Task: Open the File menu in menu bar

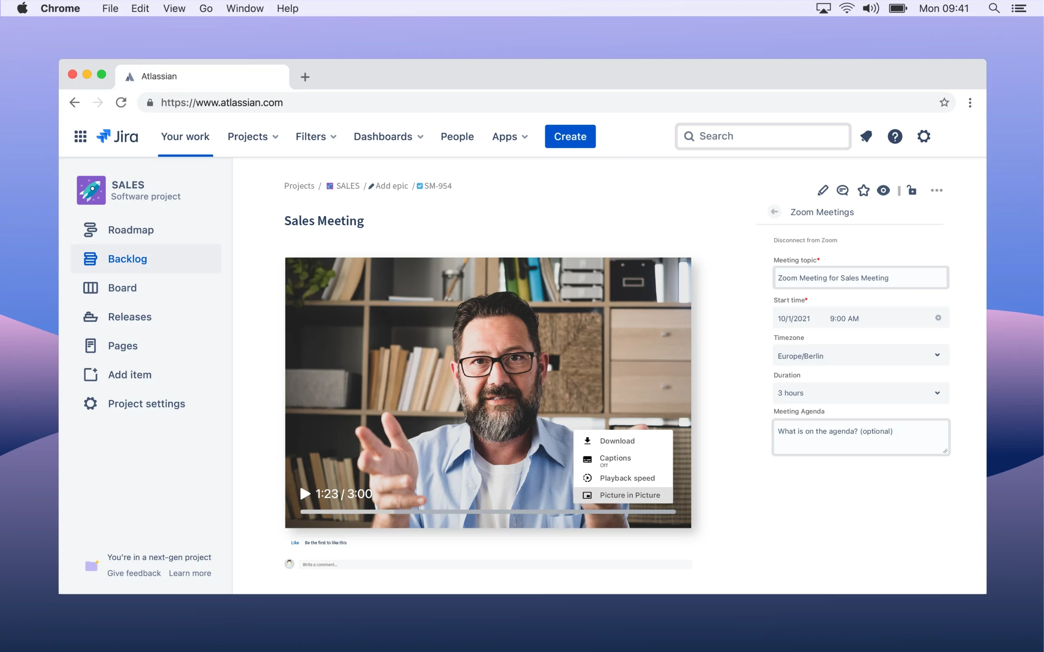Action: pos(110,8)
